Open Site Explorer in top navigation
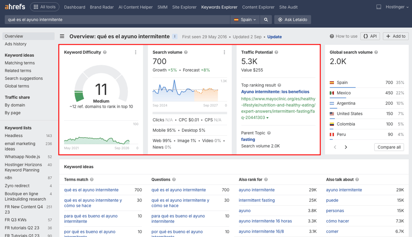Viewport: 412px width, 237px height. (x=184, y=7)
